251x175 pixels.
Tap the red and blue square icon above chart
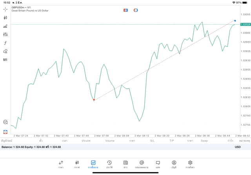125,10
